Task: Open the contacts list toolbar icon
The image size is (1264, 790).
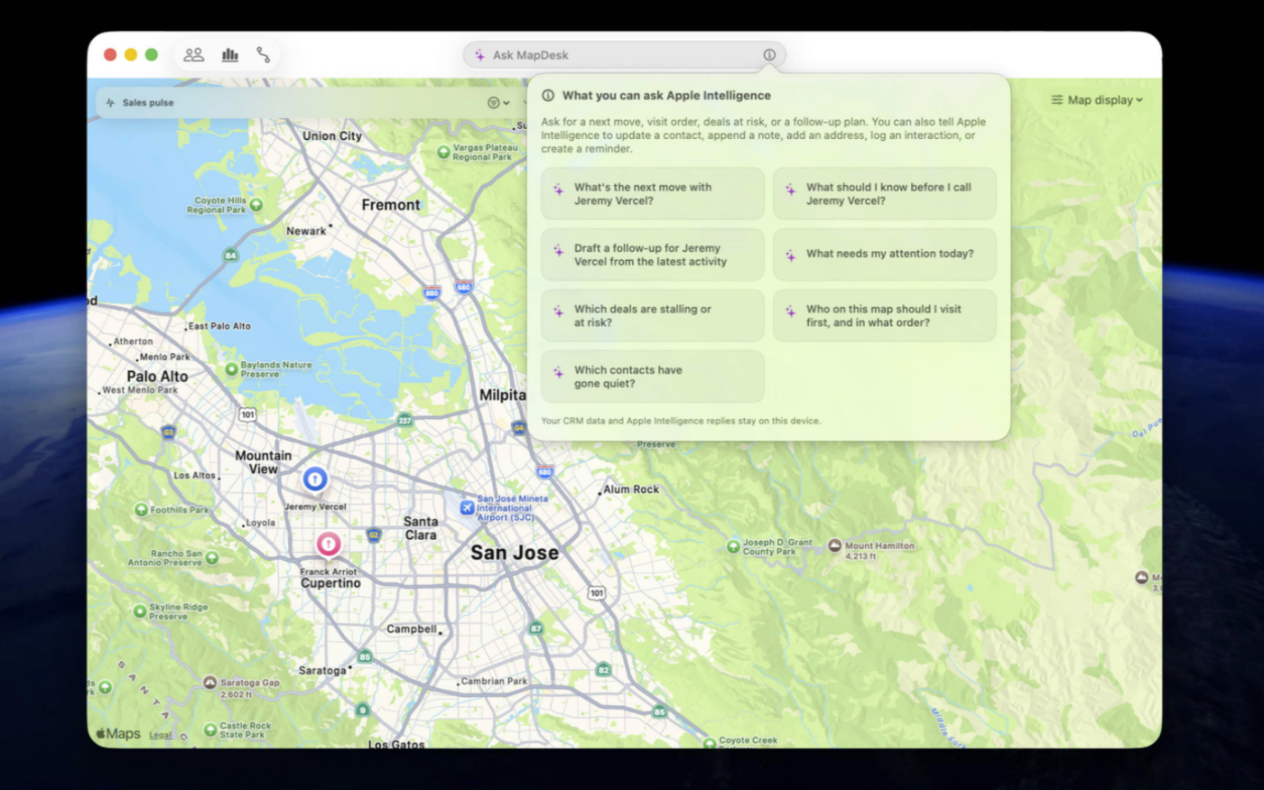Action: click(194, 55)
